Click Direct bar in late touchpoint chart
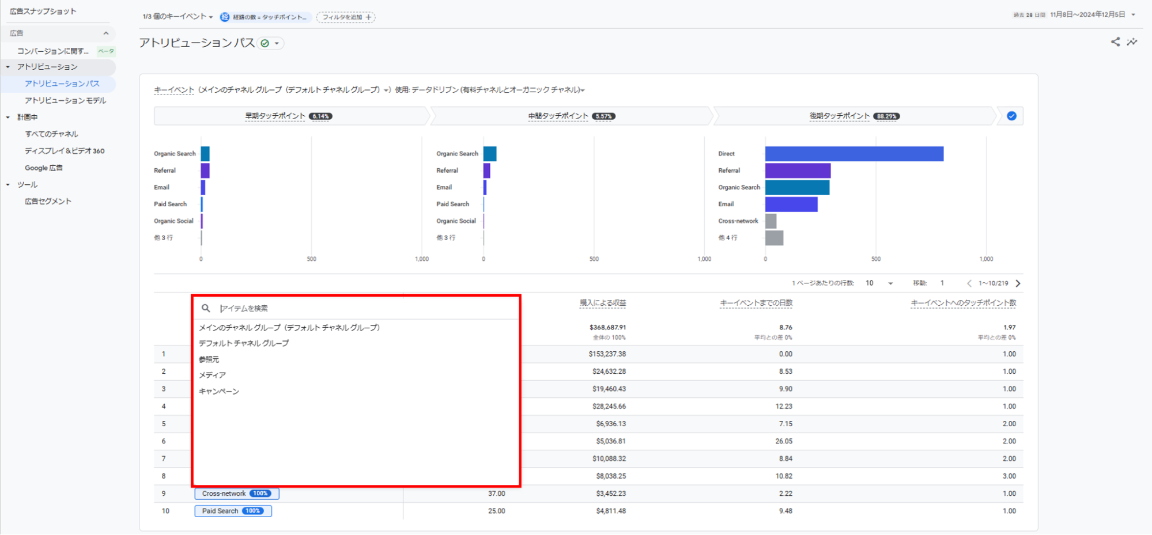 pos(854,154)
